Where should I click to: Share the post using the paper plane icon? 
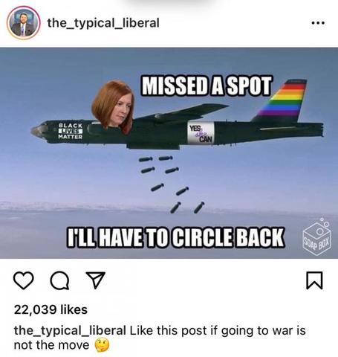[96, 280]
